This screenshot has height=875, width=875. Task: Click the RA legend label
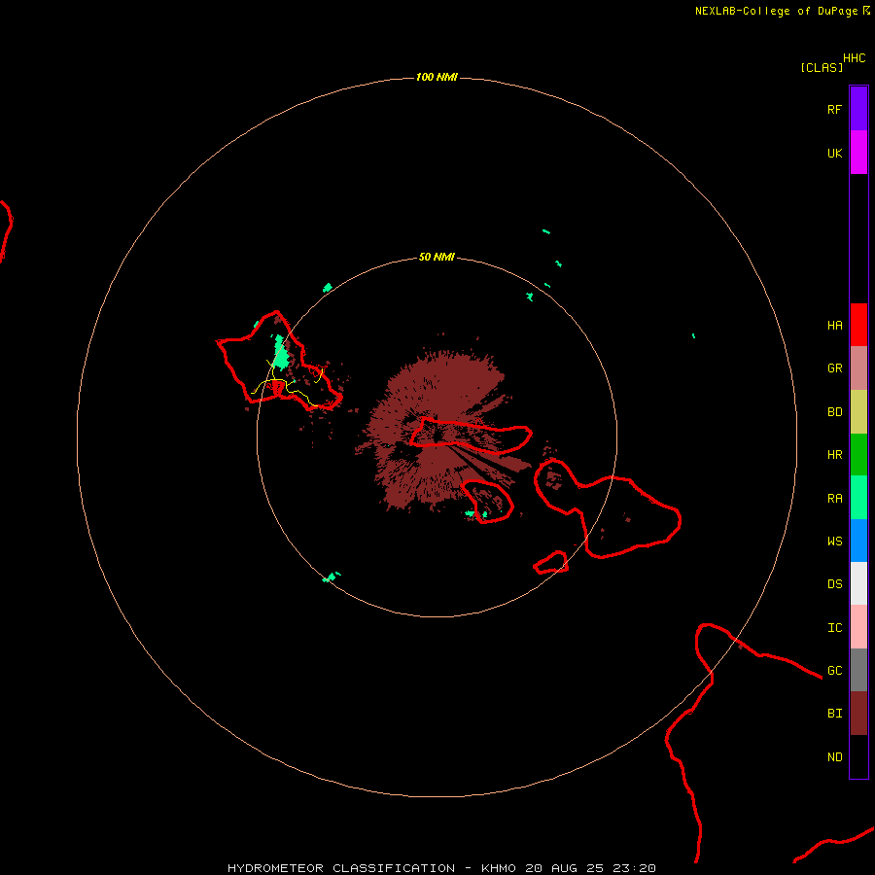pos(834,499)
